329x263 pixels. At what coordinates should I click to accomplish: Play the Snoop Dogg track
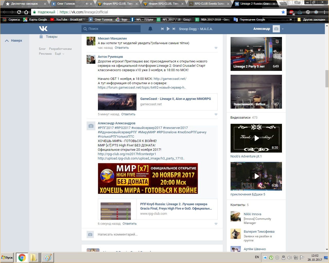[168, 29]
